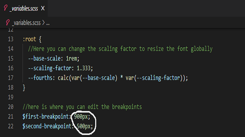Viewport: 245px width, 137px height.
Task: Select the _variables.scss editor tab
Action: [24, 8]
